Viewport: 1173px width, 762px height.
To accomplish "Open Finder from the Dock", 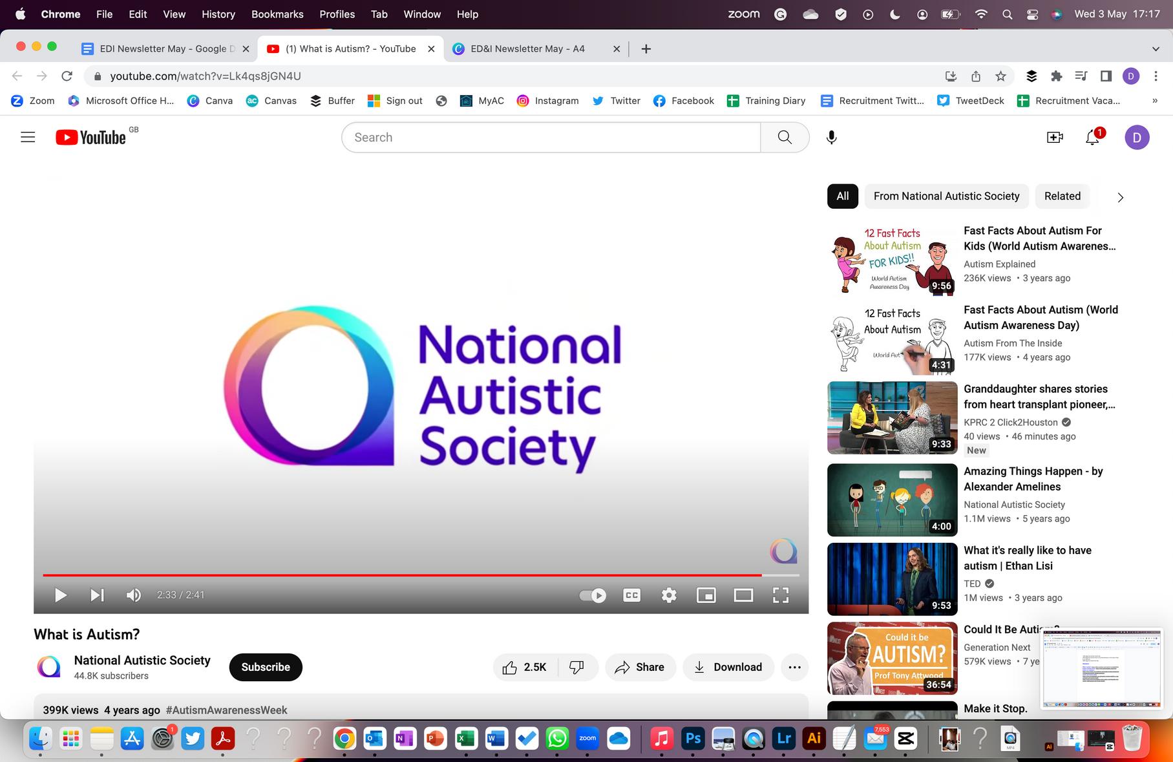I will coord(41,738).
